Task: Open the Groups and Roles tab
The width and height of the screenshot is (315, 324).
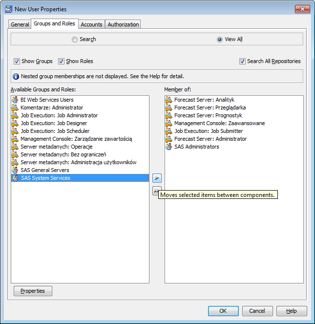Action: [55, 23]
